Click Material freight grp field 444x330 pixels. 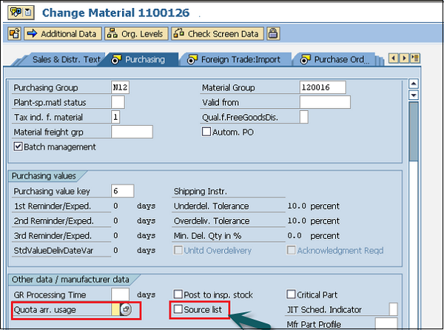(132, 132)
